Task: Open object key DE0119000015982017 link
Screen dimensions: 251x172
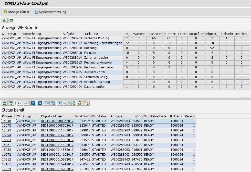Action: point(57,169)
